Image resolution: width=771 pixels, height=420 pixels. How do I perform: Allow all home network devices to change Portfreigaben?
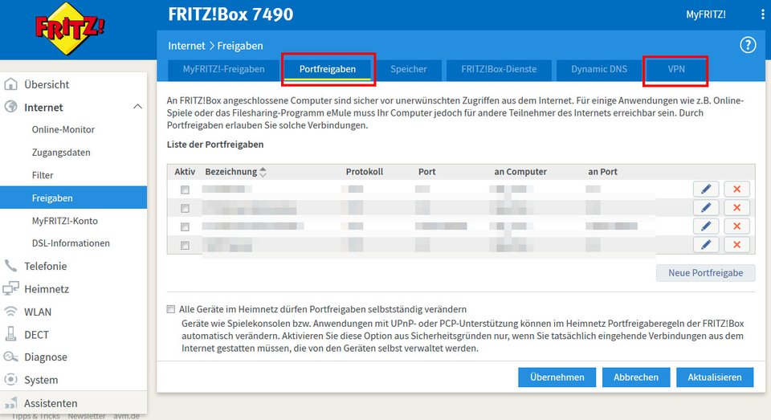pyautogui.click(x=171, y=309)
